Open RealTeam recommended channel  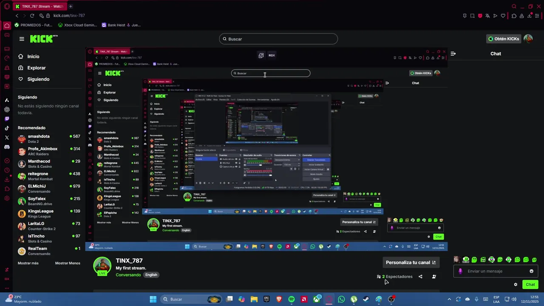click(x=49, y=251)
